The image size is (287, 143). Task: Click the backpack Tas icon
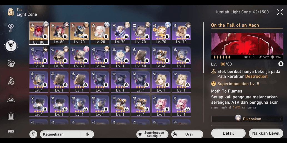pyautogui.click(x=11, y=12)
